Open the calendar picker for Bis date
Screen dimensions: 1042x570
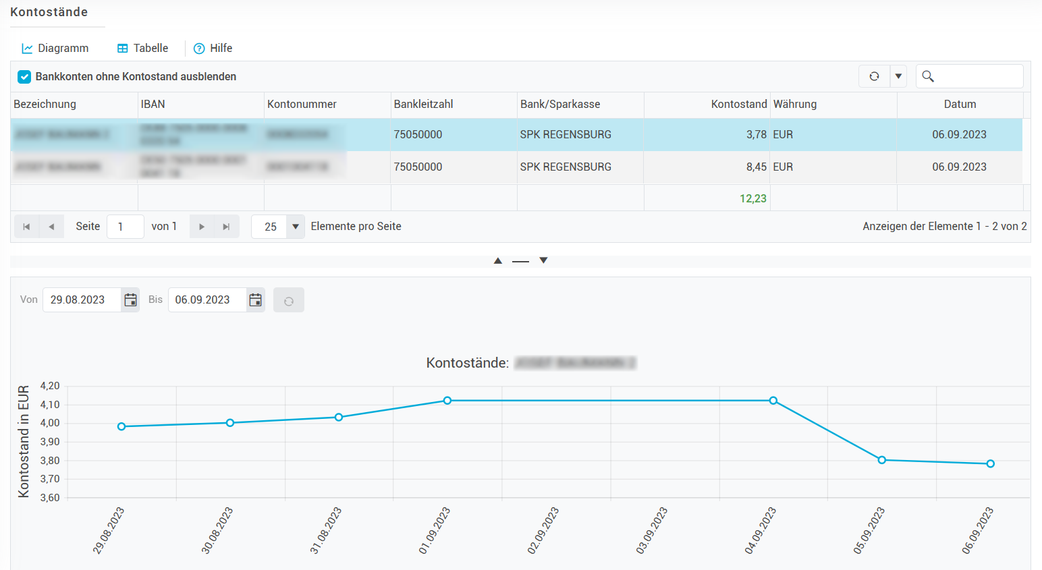pyautogui.click(x=255, y=300)
